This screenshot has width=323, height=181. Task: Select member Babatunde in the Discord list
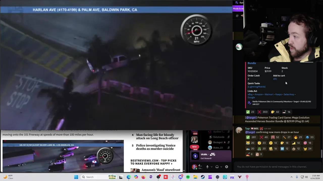click(219, 137)
